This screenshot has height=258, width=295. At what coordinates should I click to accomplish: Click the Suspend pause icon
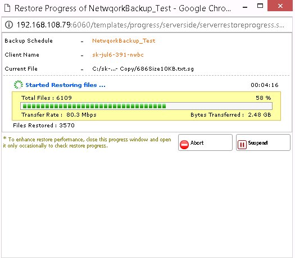pyautogui.click(x=242, y=145)
